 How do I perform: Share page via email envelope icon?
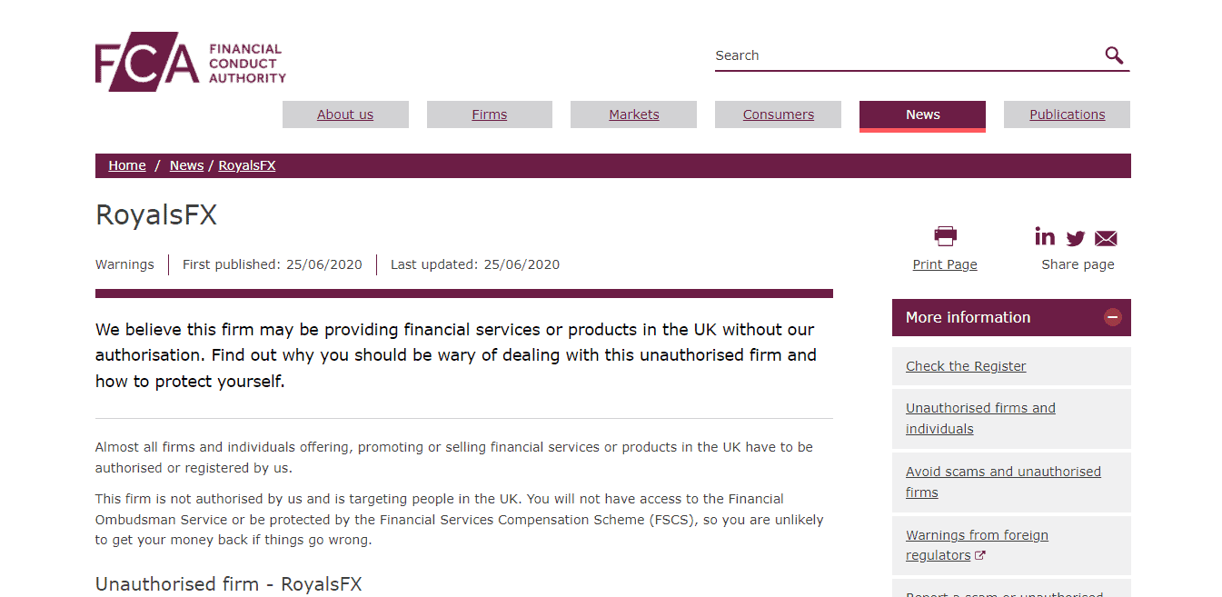click(x=1106, y=238)
